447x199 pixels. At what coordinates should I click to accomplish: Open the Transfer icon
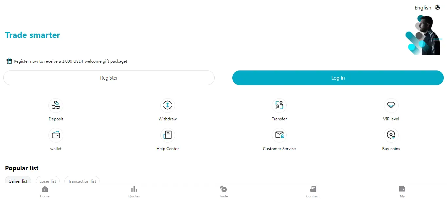pos(279,105)
